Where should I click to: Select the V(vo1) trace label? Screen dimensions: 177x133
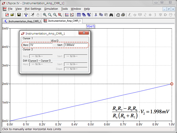[91, 26]
